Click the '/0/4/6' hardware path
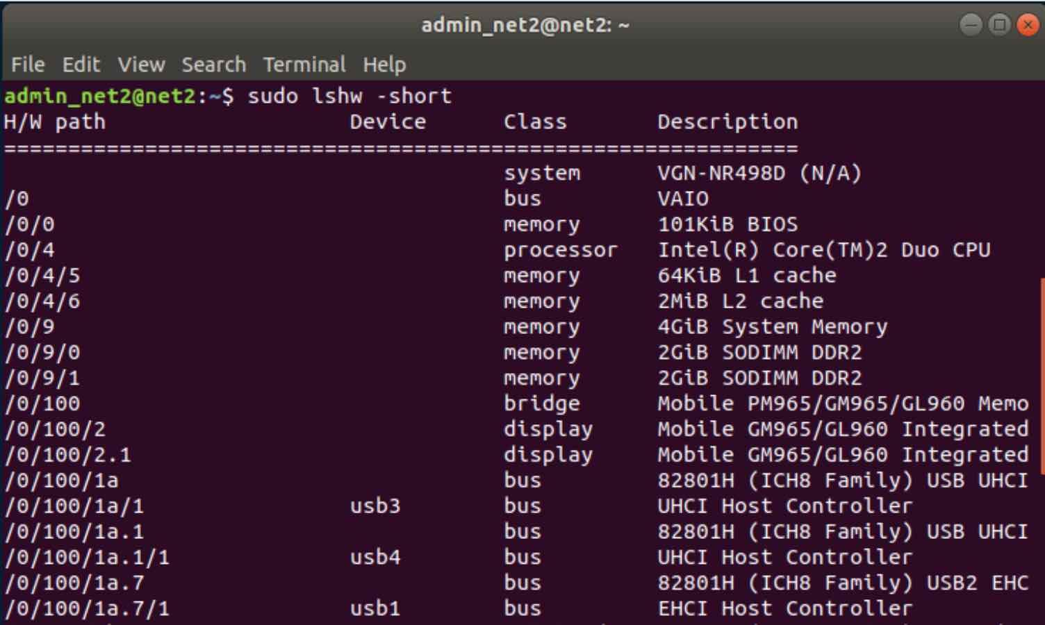 pyautogui.click(x=42, y=301)
